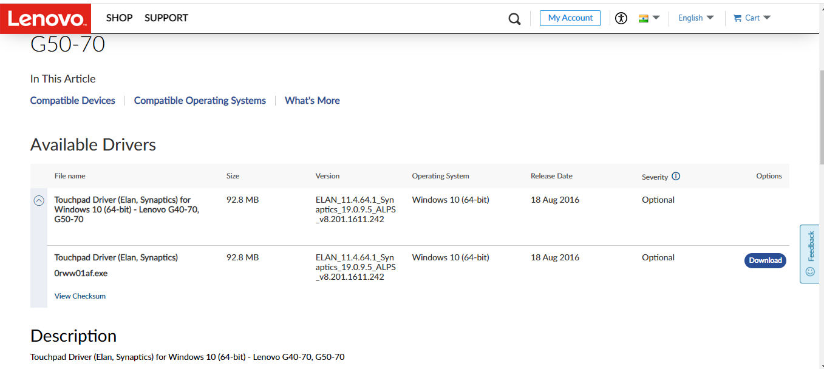824x369 pixels.
Task: Click the Available Drivers heading
Action: point(93,145)
